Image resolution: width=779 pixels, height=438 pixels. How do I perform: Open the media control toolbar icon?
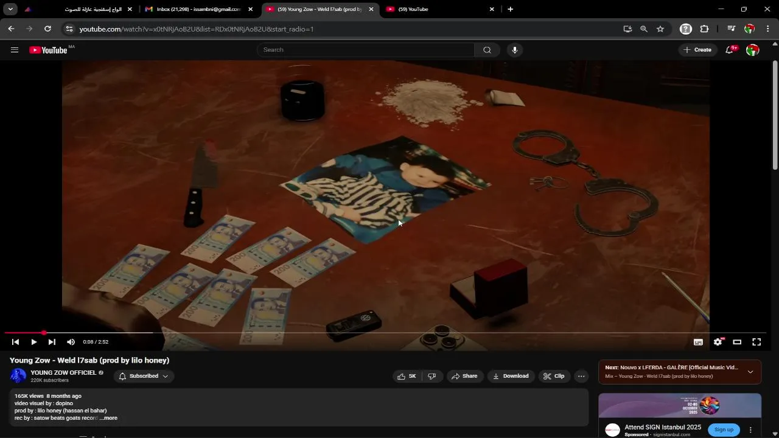click(732, 29)
